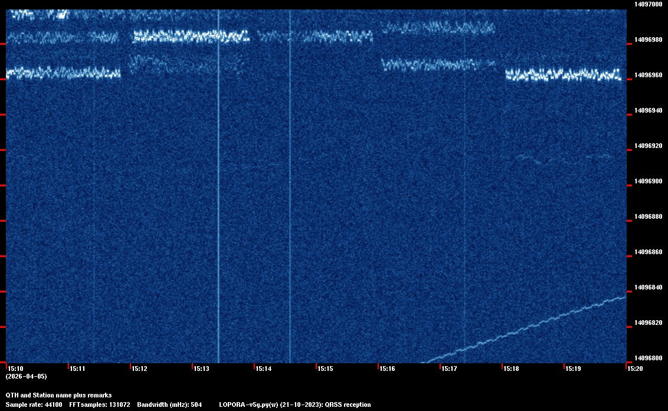
Task: Click the (2026-04-05) date label
Action: click(26, 376)
